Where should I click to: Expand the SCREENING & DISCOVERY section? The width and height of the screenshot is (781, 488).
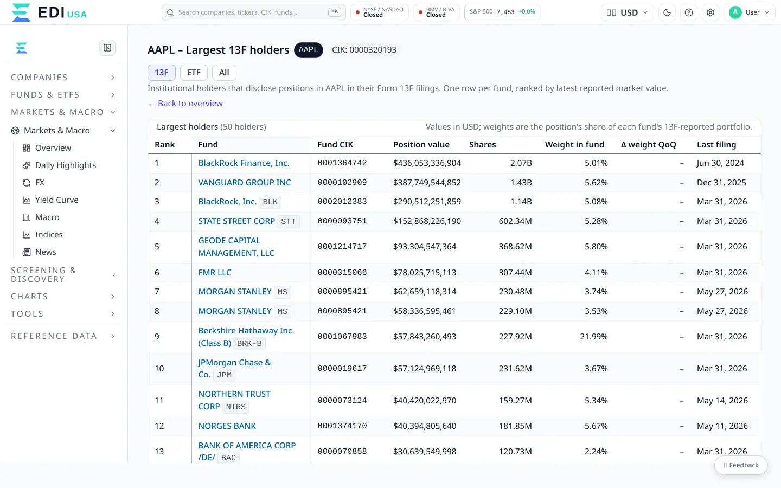pyautogui.click(x=63, y=275)
